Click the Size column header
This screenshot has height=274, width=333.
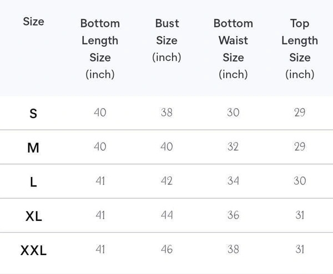(x=33, y=22)
